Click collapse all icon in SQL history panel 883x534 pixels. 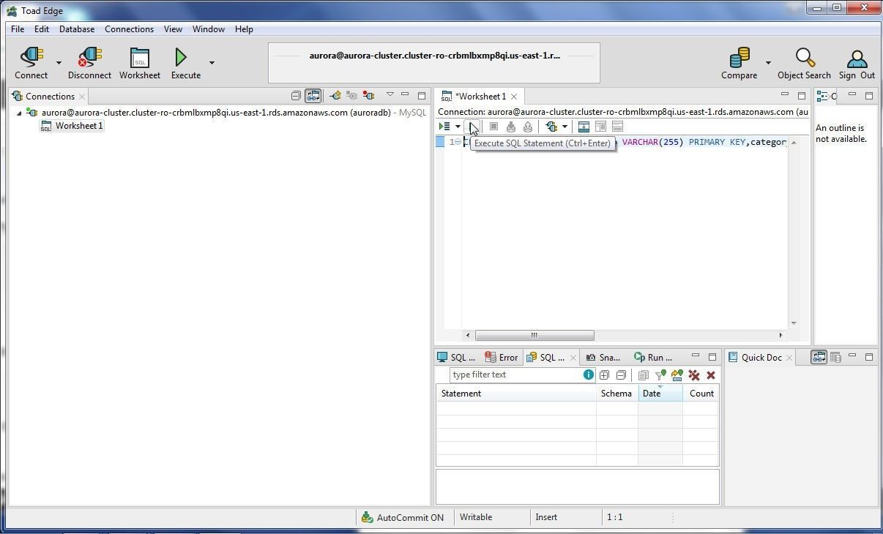pos(621,375)
